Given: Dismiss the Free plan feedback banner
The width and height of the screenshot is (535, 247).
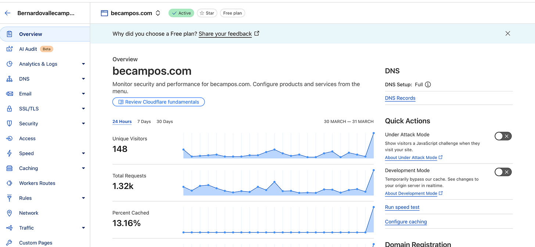Looking at the screenshot, I should [508, 33].
